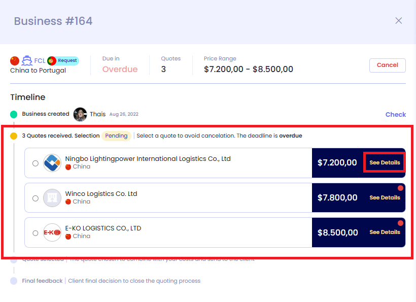Screen dimensions: 416x302
Task: Click the $7.200,00 price
Action: pyautogui.click(x=337, y=163)
